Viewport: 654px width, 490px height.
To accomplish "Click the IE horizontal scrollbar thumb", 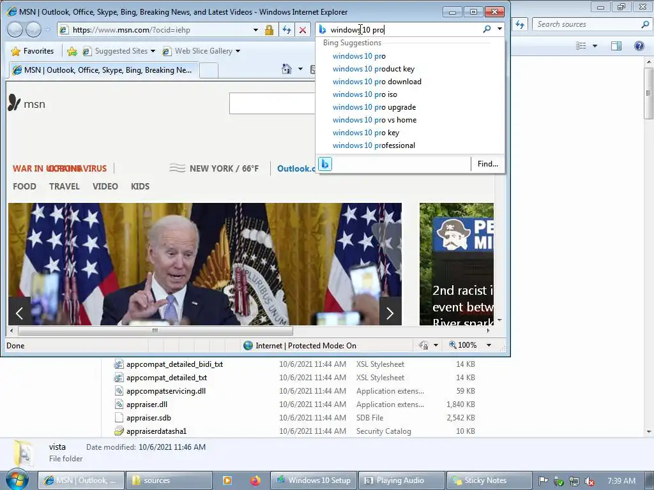I will click(x=155, y=330).
